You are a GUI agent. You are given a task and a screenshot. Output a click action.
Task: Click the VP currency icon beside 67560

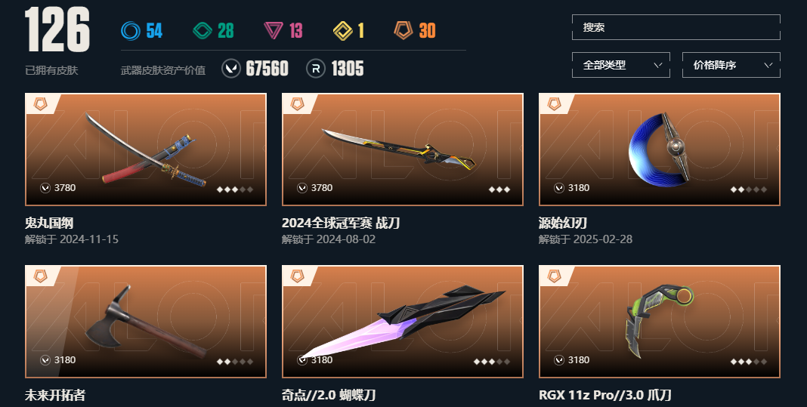coord(231,69)
